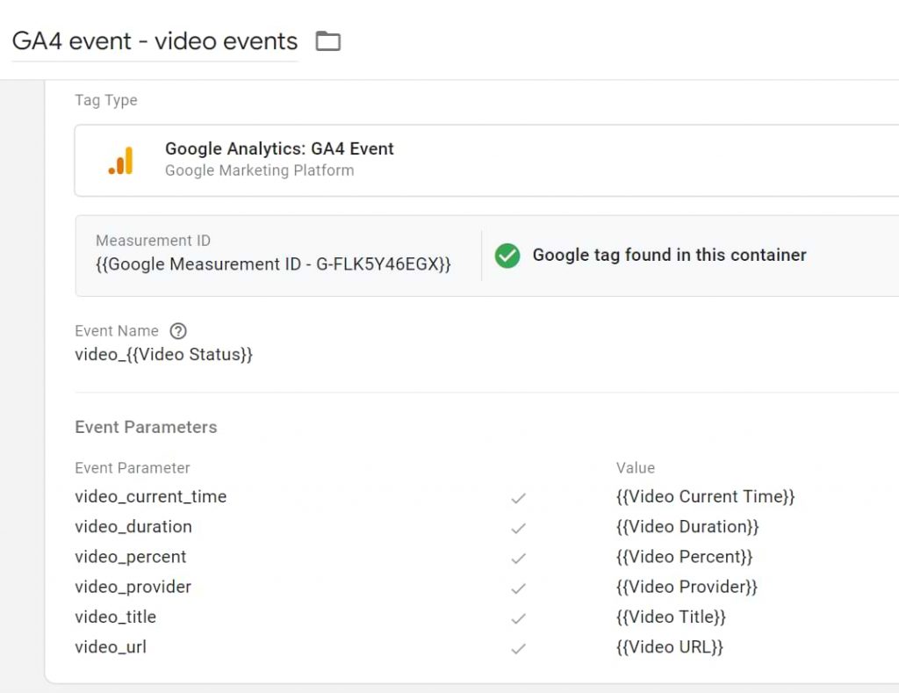The height and width of the screenshot is (693, 899).
Task: Click the checkmark beside video_url parameter
Action: pos(518,647)
